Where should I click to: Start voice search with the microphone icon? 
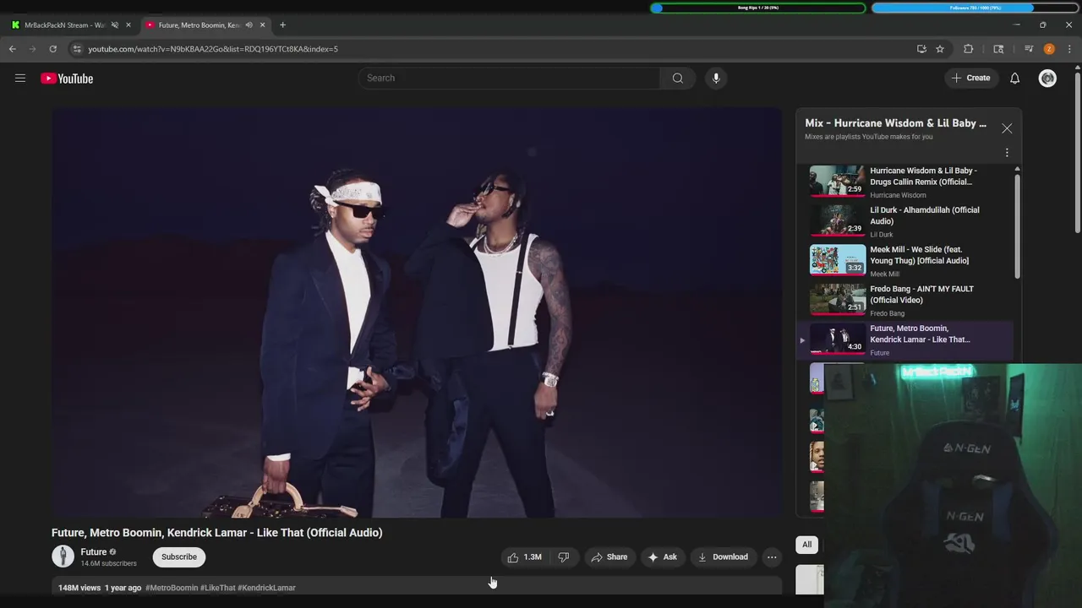pyautogui.click(x=716, y=79)
